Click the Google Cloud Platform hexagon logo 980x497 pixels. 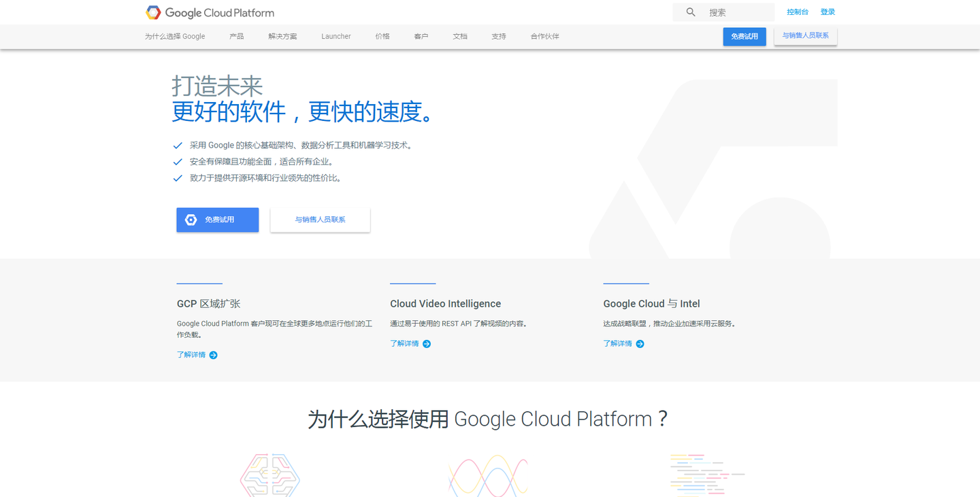tap(153, 12)
